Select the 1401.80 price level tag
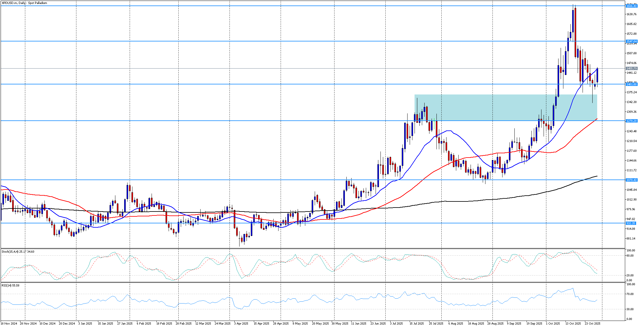 click(x=631, y=84)
